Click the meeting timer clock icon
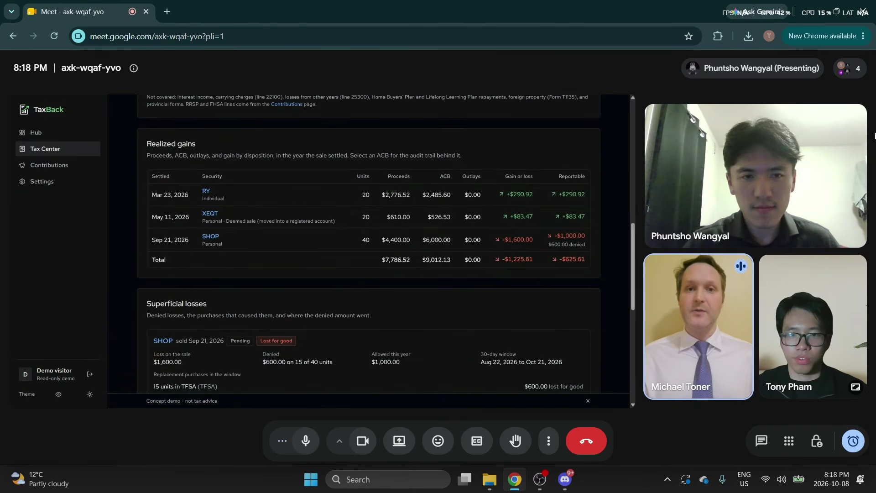This screenshot has height=493, width=876. pyautogui.click(x=853, y=441)
